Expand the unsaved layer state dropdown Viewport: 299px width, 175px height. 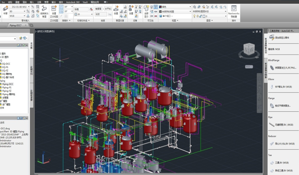pyautogui.click(x=210, y=11)
